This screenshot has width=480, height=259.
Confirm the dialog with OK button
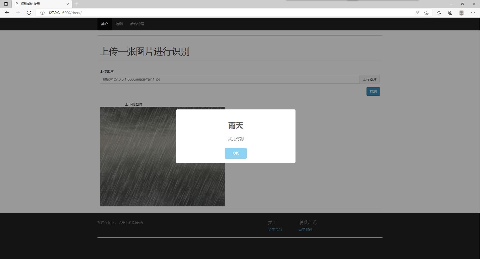tap(235, 153)
